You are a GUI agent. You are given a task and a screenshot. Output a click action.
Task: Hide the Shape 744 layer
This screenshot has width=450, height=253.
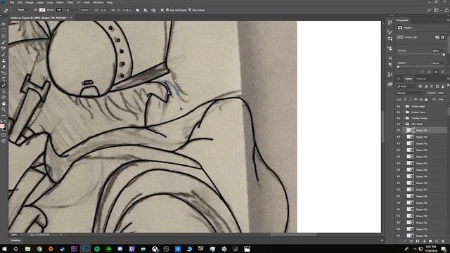pos(399,130)
